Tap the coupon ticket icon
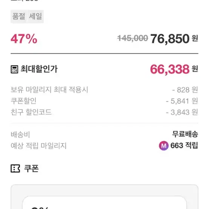Image resolution: width=209 pixels, height=209 pixels. point(15,168)
